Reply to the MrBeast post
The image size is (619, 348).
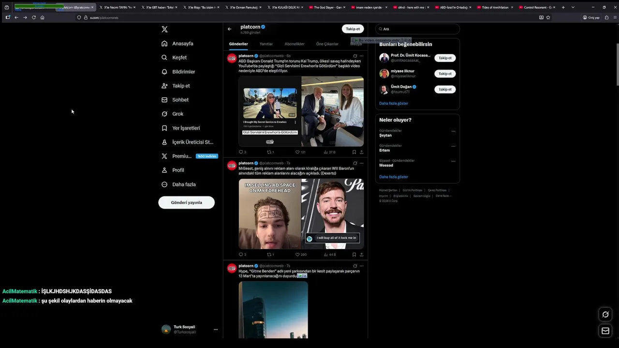click(x=242, y=255)
